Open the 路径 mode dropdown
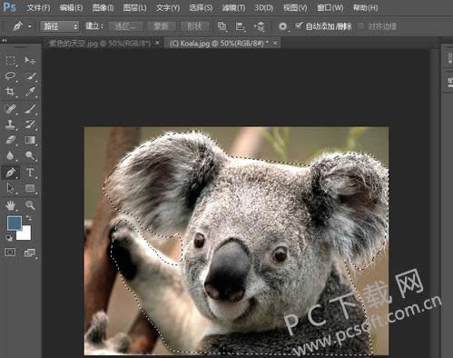Image resolution: width=453 pixels, height=358 pixels. [x=60, y=26]
